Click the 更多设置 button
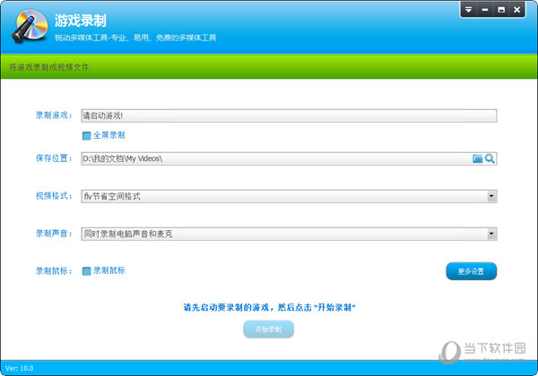Screen dimensions: 538x376 point(471,271)
